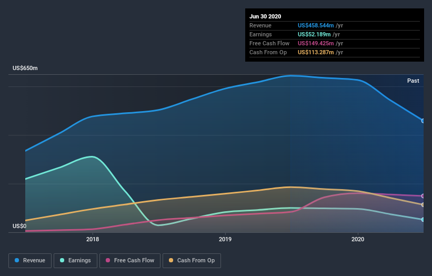The width and height of the screenshot is (432, 276).
Task: Toggle the Revenue legend button
Action: 30,261
